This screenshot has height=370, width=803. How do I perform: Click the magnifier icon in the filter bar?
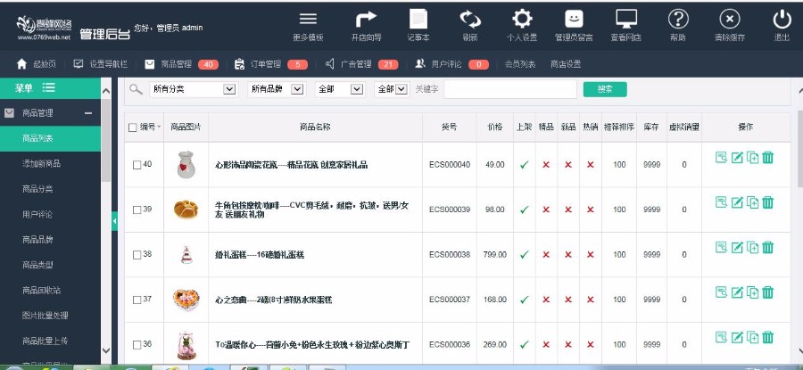tap(136, 89)
